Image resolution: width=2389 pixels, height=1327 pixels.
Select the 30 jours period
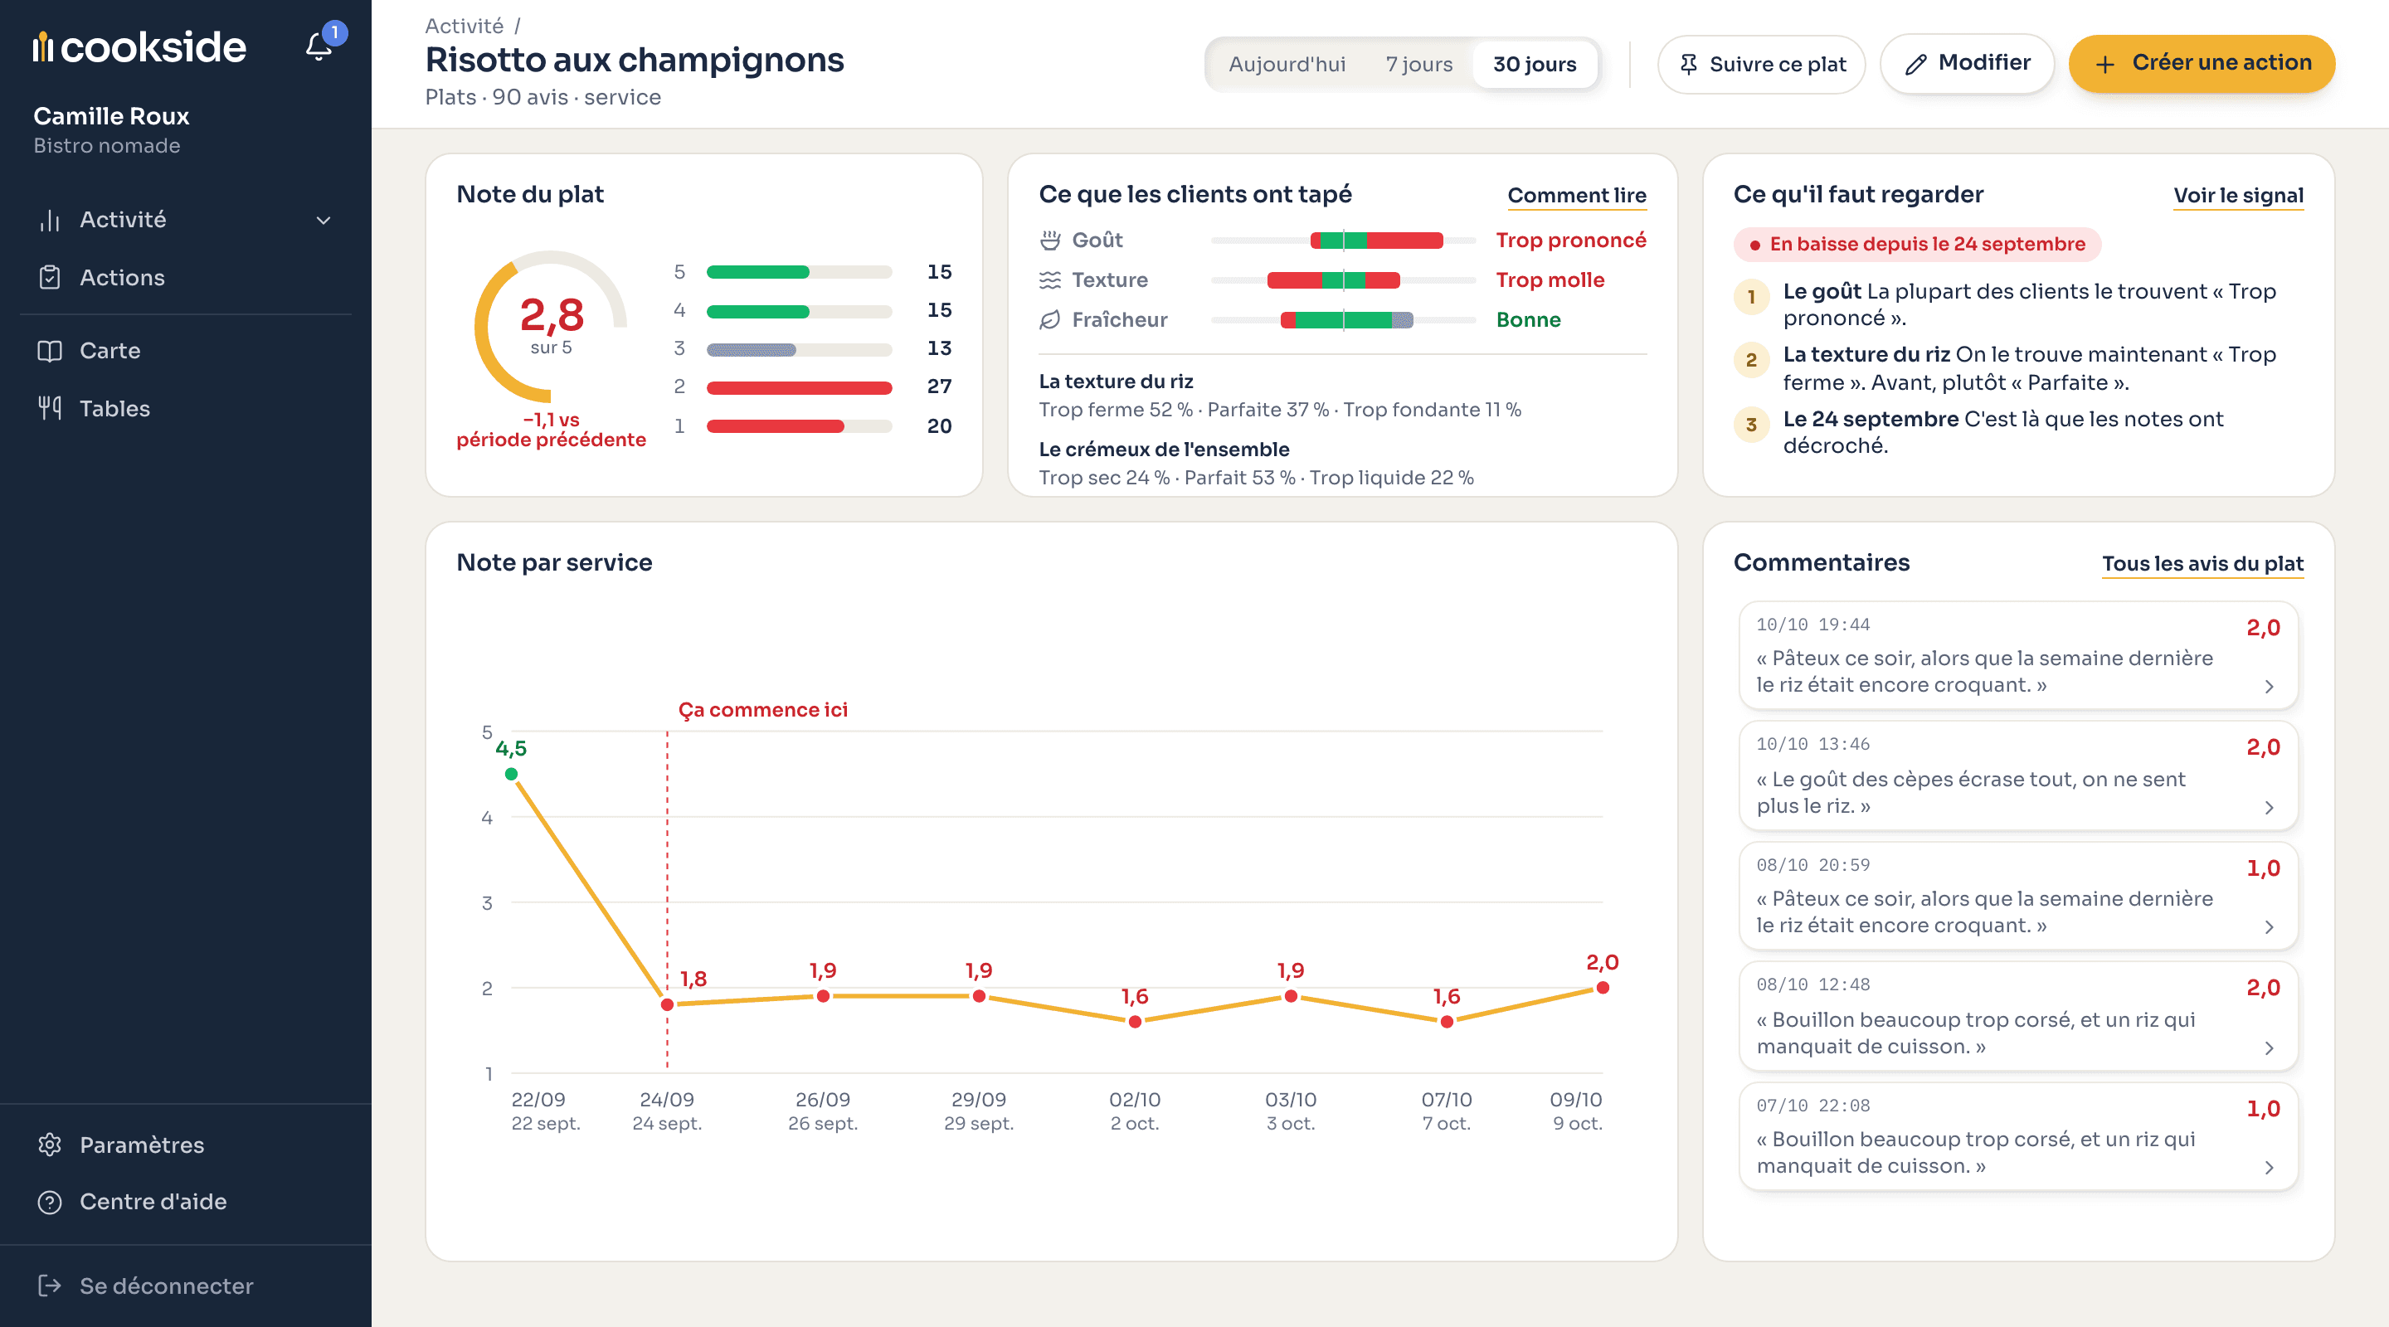[x=1534, y=64]
